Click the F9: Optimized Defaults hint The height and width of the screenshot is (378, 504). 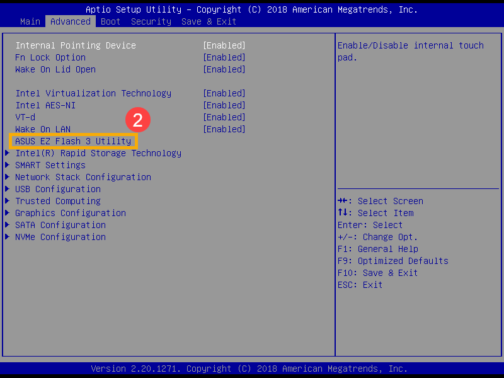tap(392, 261)
